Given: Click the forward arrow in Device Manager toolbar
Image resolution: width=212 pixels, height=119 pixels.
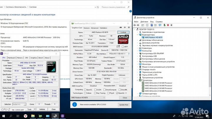Looking at the screenshot, I should 138,25.
